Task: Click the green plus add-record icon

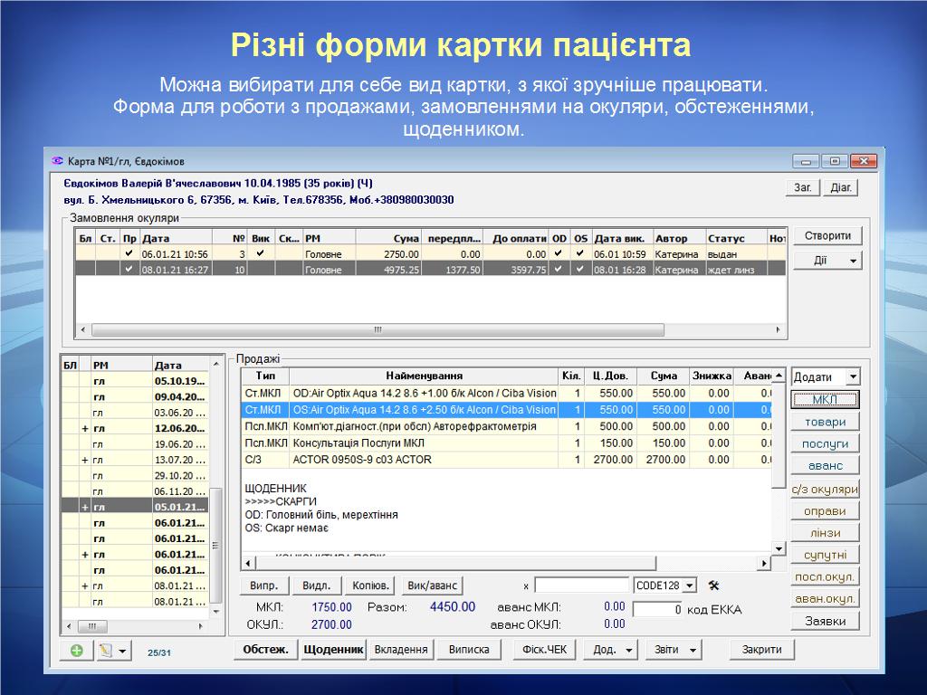Action: point(76,651)
